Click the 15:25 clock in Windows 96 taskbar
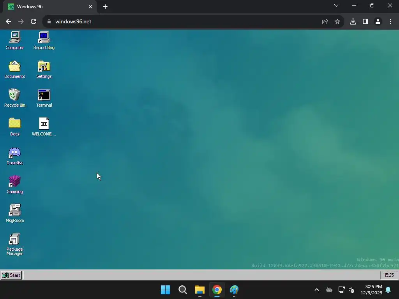 pyautogui.click(x=389, y=275)
